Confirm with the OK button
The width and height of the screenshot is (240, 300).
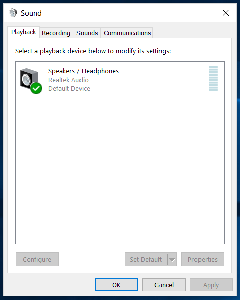(x=116, y=285)
